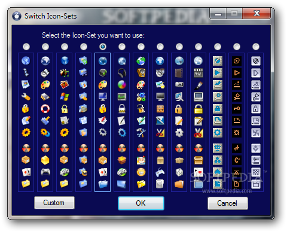Viewport: 287px width, 232px height.
Task: Click the brown film strip frame icon
Action: (179, 73)
